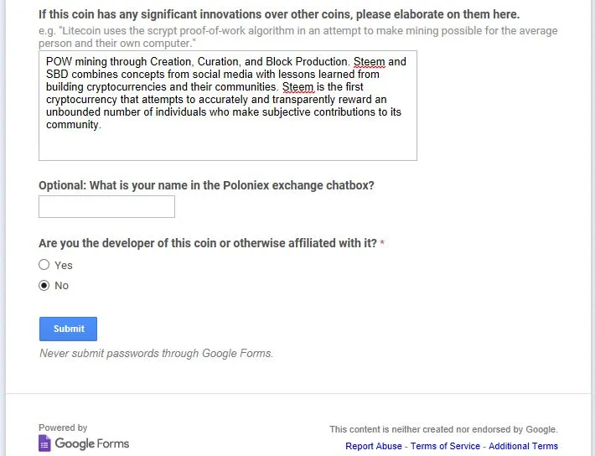
Task: Click the 'Powered by' footer text
Action: click(x=63, y=427)
